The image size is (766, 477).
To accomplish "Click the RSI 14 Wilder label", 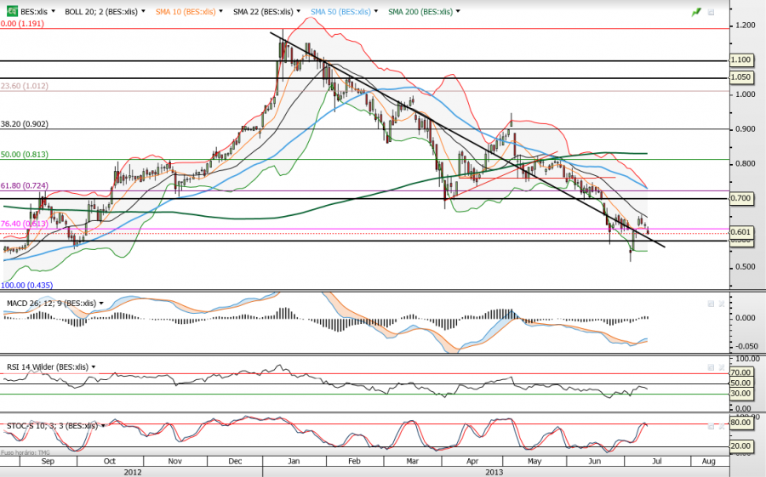I will pyautogui.click(x=48, y=366).
